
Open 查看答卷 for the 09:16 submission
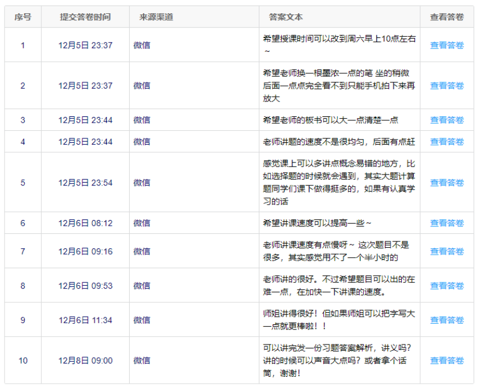(x=447, y=251)
